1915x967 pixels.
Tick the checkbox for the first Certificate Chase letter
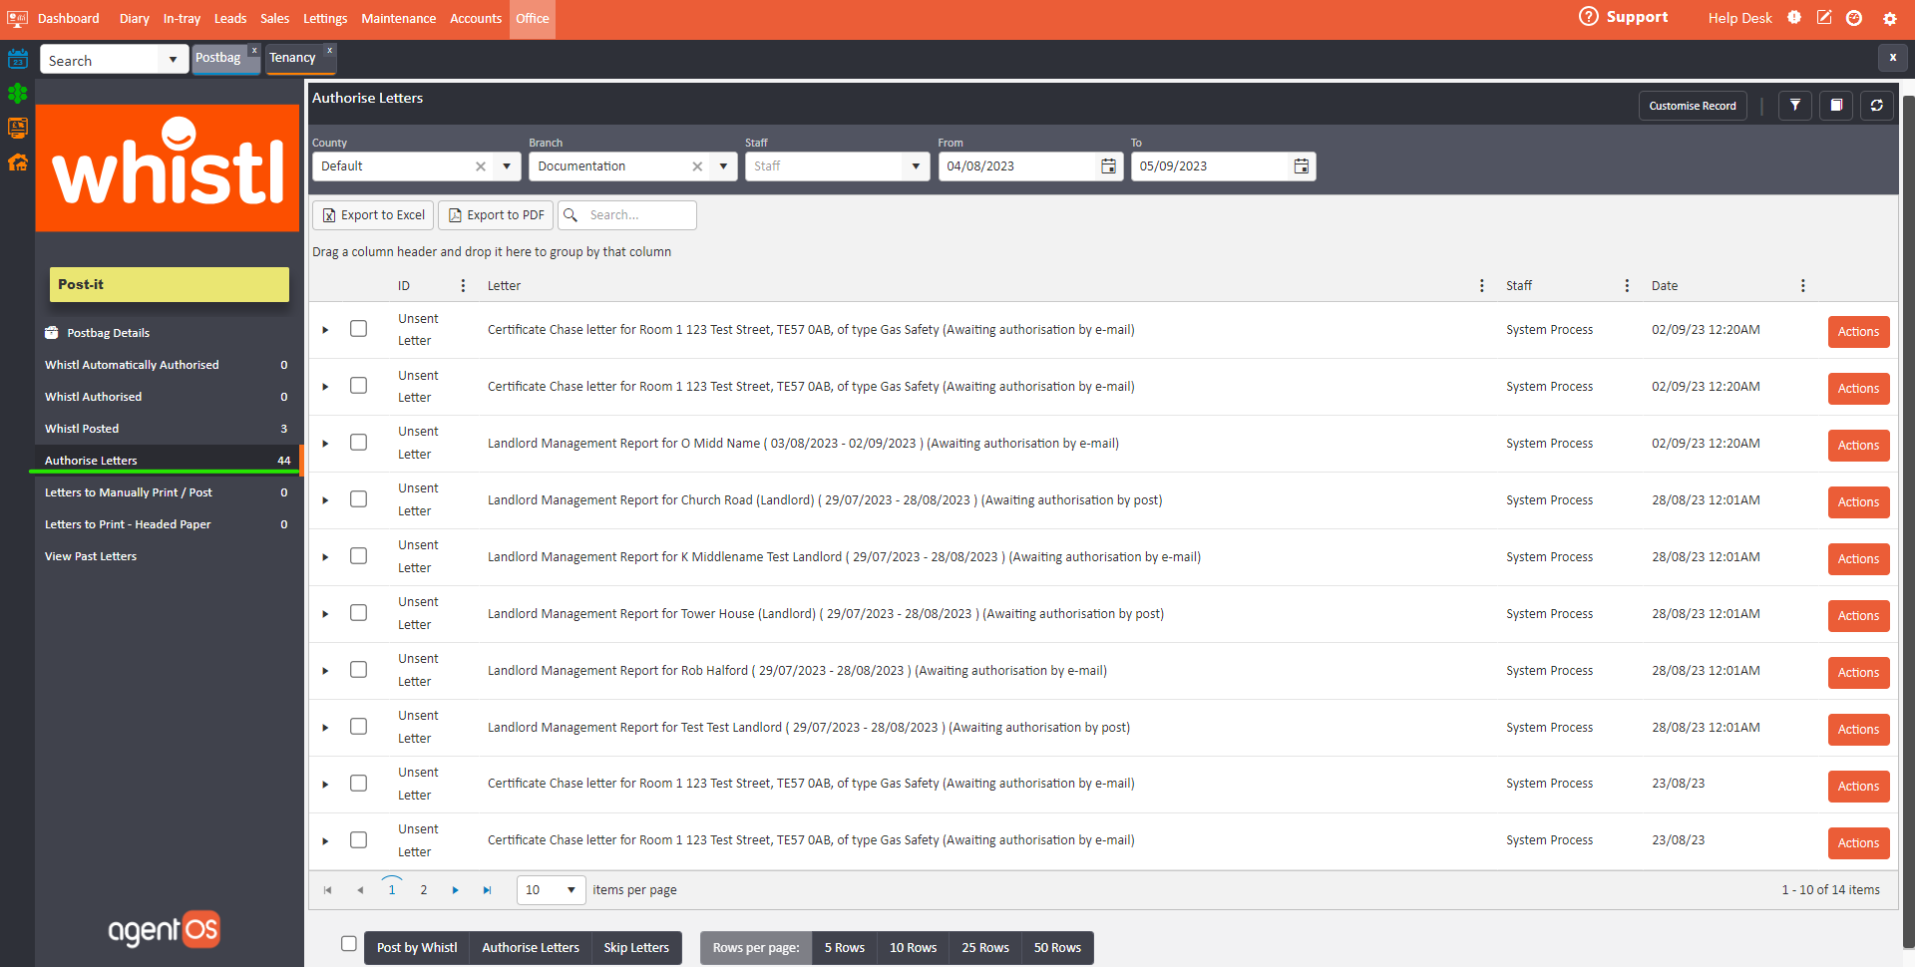click(358, 329)
